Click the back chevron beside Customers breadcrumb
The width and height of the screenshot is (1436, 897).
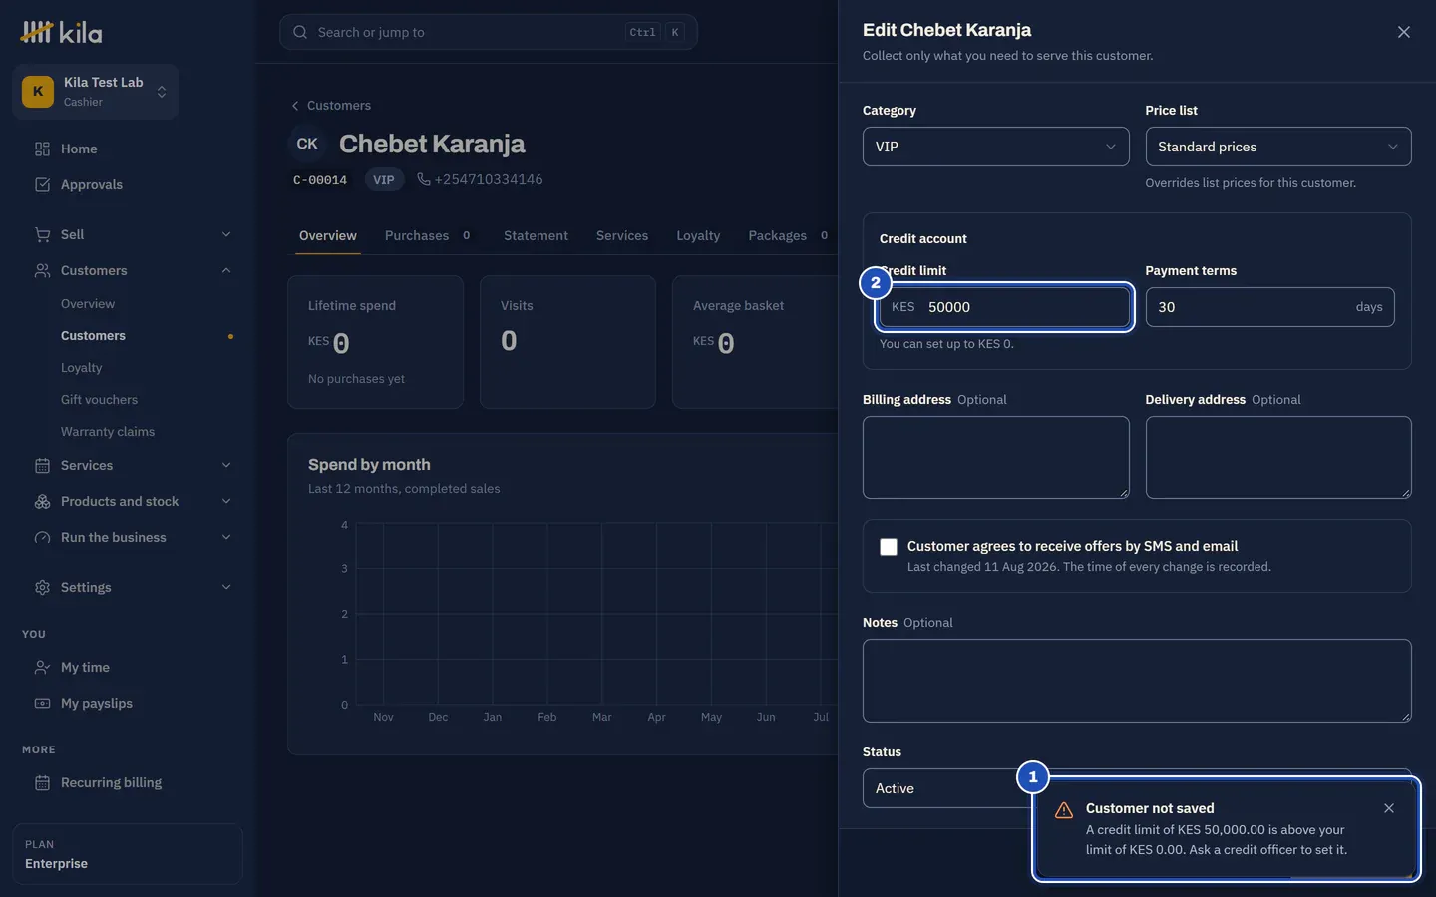(x=295, y=106)
